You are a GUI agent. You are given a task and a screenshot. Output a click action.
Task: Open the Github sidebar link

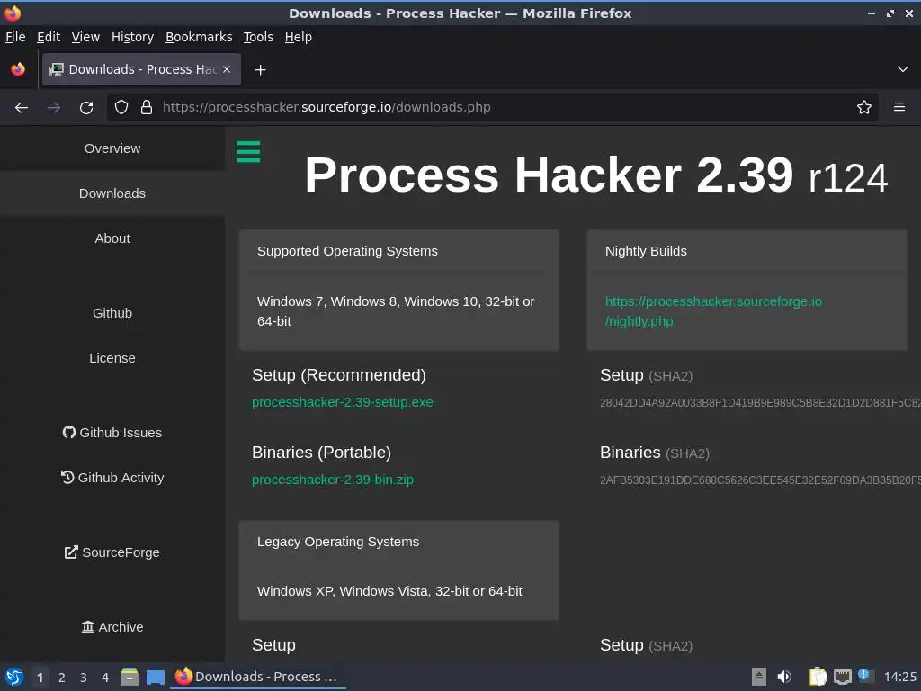(x=112, y=313)
